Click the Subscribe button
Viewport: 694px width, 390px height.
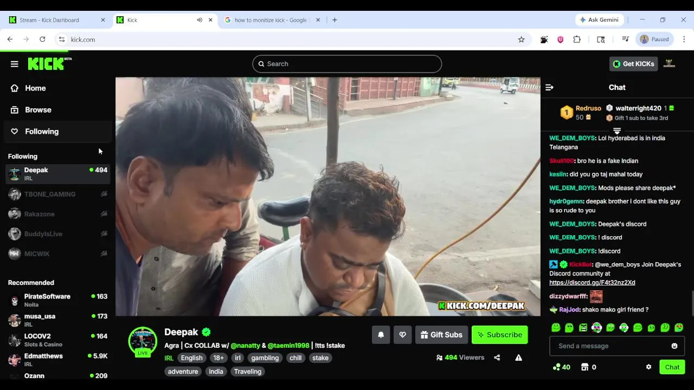pos(499,335)
